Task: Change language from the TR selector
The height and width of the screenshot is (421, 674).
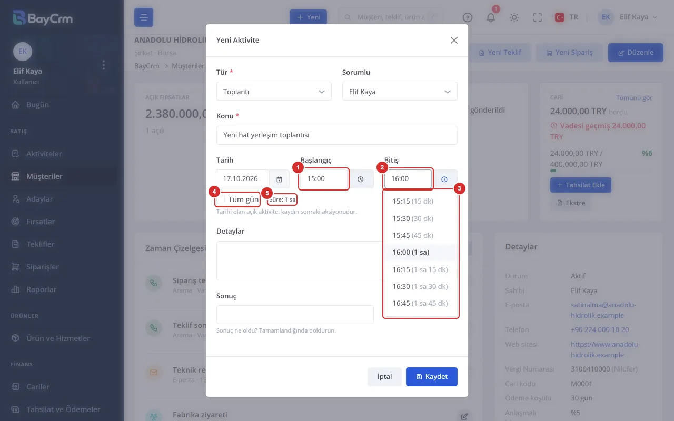Action: coord(567,17)
